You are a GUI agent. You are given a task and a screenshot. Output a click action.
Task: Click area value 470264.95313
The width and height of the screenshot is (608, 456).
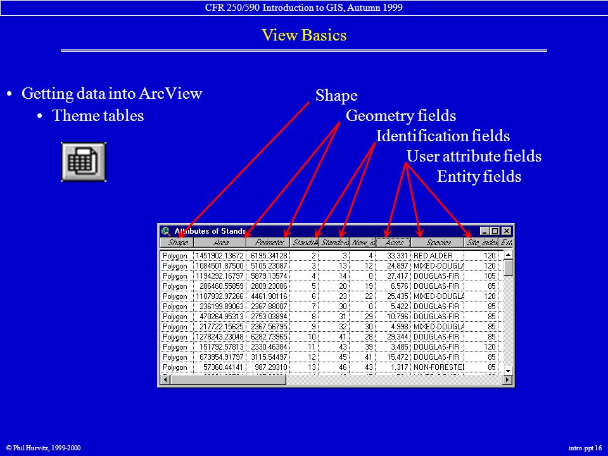[x=222, y=317]
